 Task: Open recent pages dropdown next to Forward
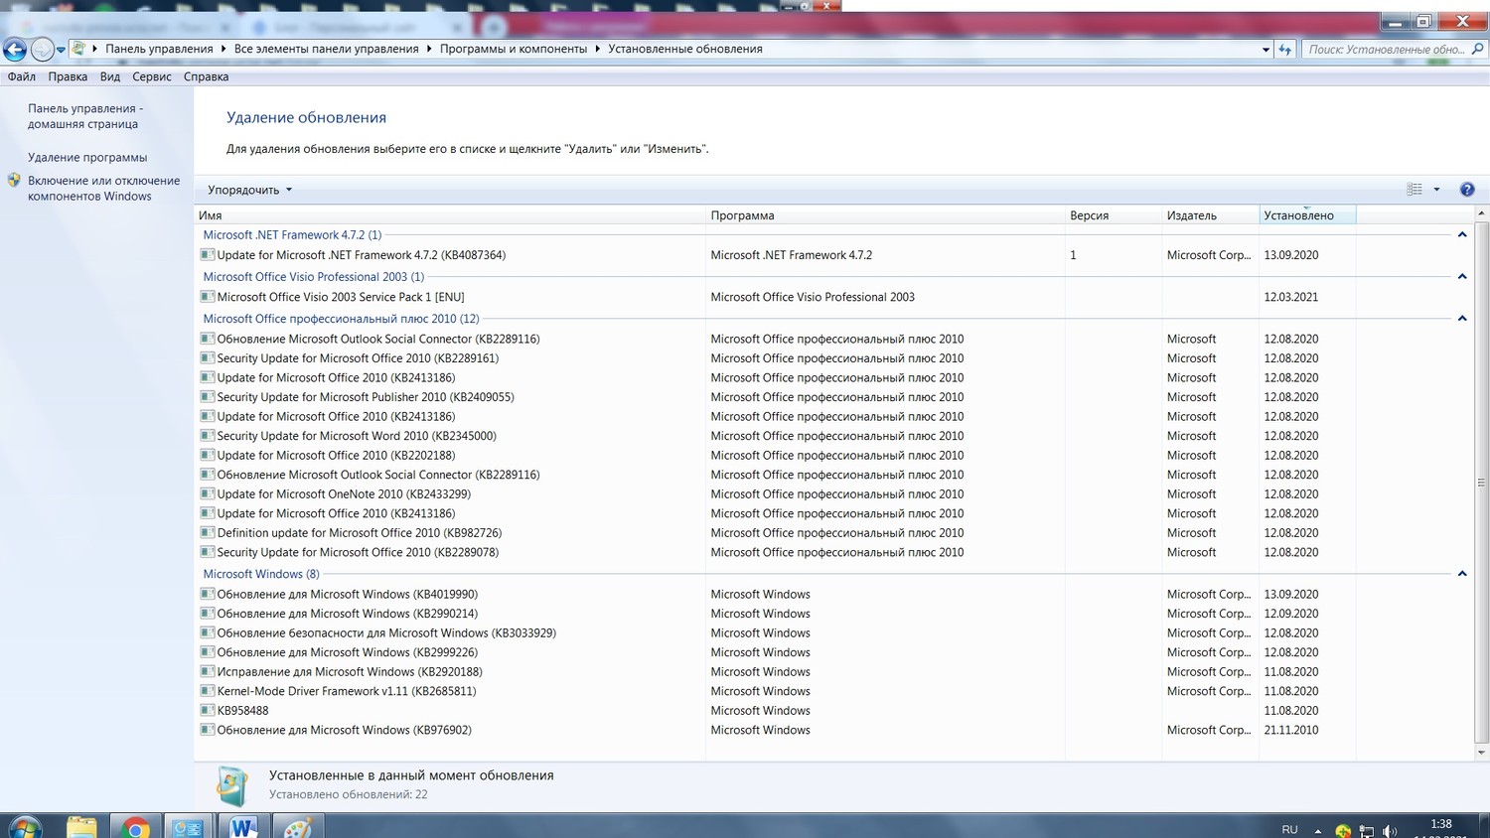click(61, 49)
